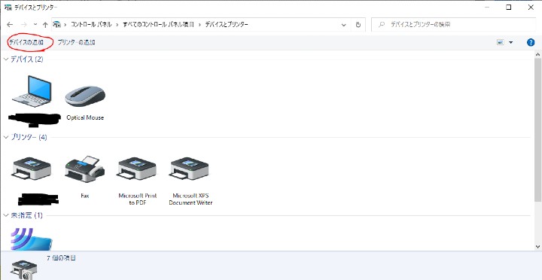Click the scrollbar up arrow
542x280 pixels.
click(x=537, y=55)
